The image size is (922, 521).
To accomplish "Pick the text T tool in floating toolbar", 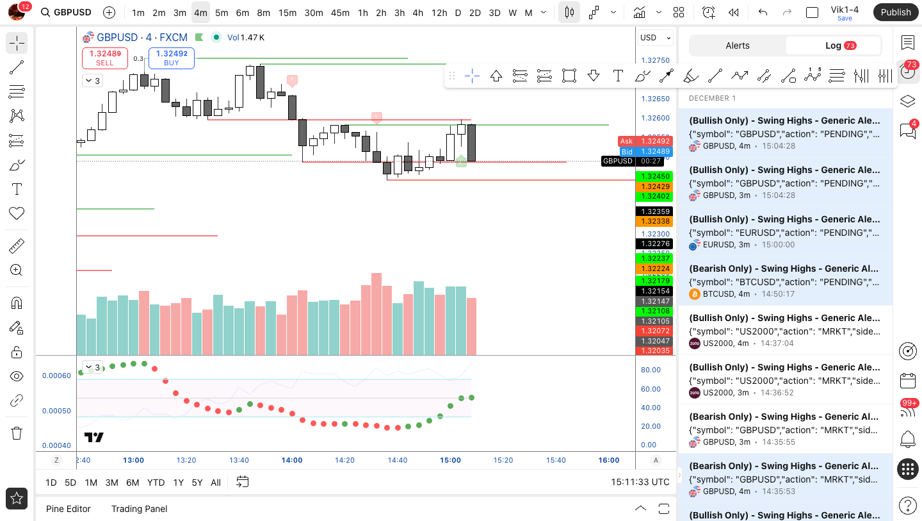I will click(617, 76).
